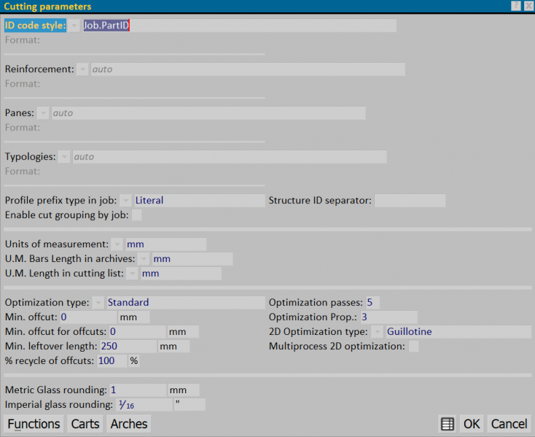
Task: Open the table view icon beside OK
Action: pyautogui.click(x=447, y=424)
